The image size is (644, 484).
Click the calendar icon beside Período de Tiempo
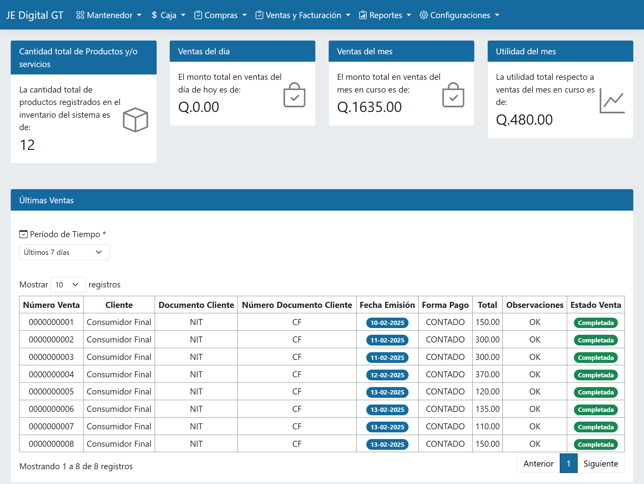(x=23, y=234)
